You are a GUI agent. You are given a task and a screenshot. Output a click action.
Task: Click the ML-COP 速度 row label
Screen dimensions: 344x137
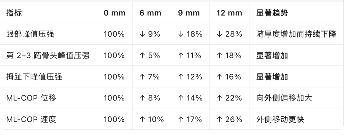30,119
